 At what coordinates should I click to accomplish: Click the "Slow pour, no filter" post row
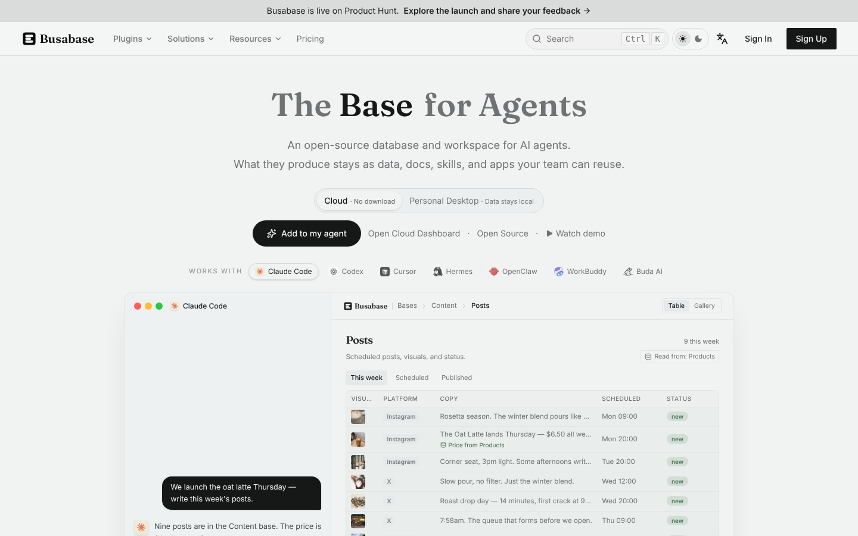pos(532,482)
